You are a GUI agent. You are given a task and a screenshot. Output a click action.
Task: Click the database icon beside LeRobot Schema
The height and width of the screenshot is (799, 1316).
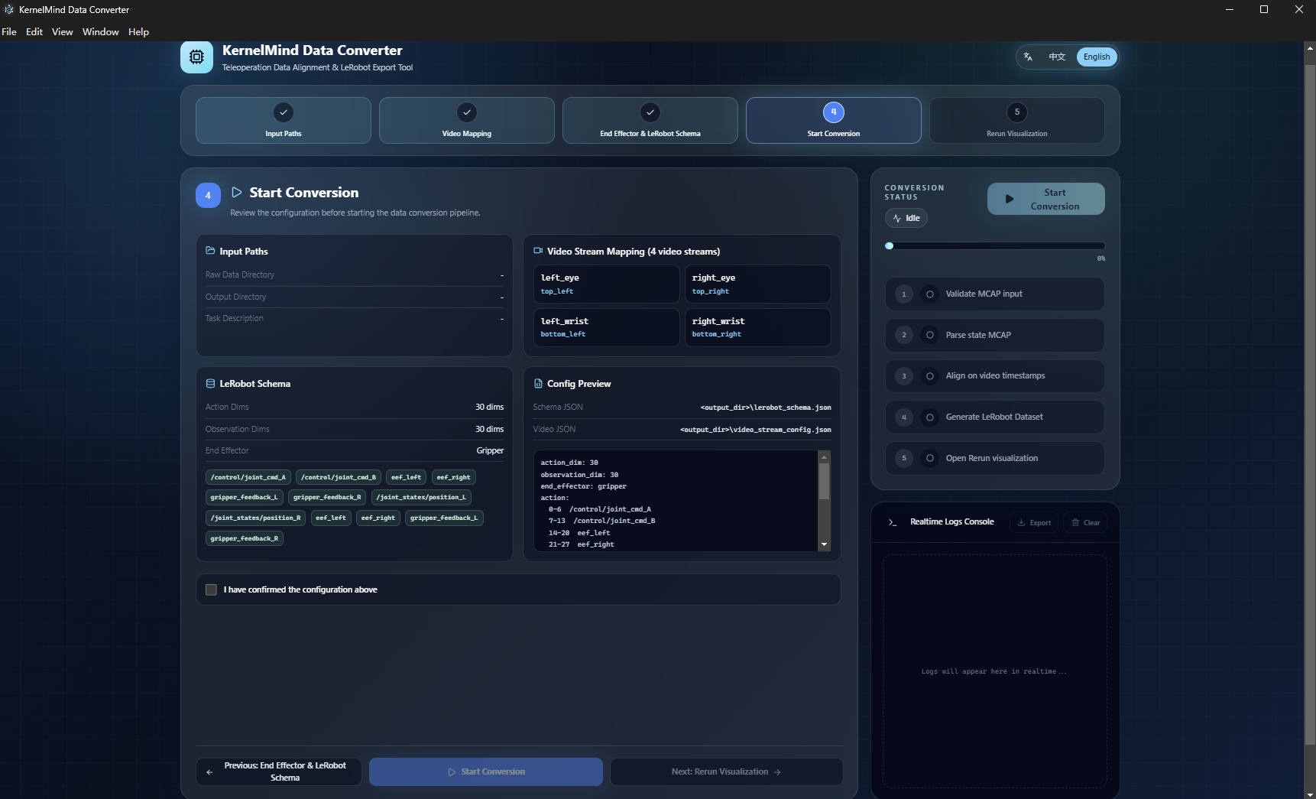pyautogui.click(x=210, y=384)
